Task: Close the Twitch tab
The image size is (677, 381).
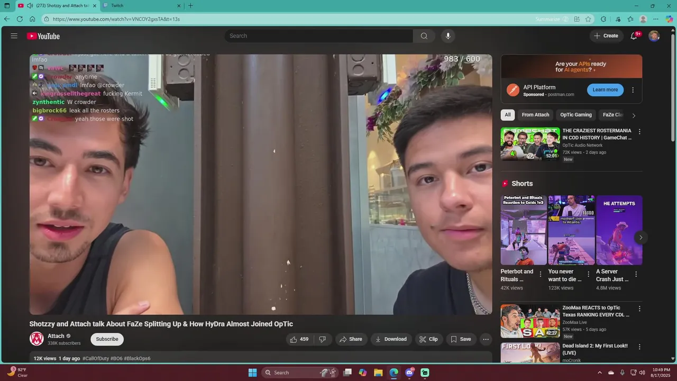Action: point(179,6)
